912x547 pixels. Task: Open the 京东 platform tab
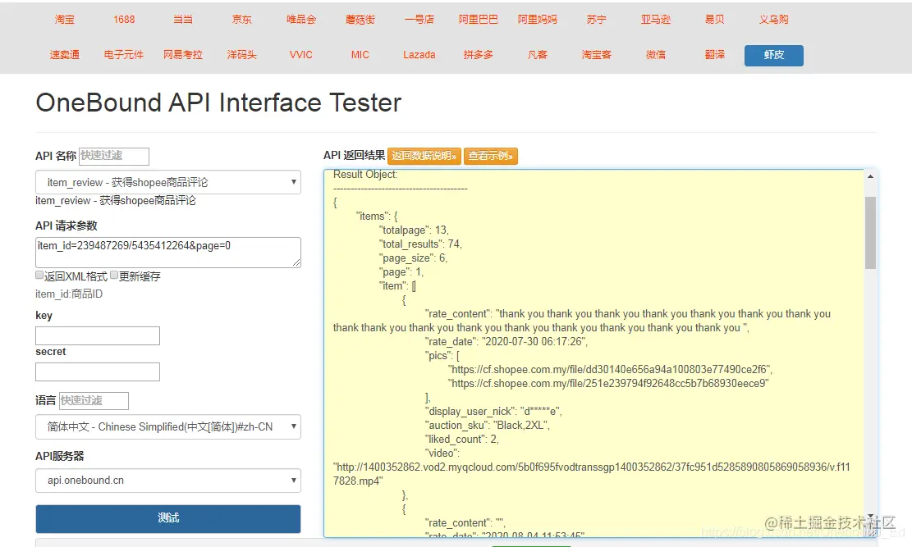click(x=242, y=19)
